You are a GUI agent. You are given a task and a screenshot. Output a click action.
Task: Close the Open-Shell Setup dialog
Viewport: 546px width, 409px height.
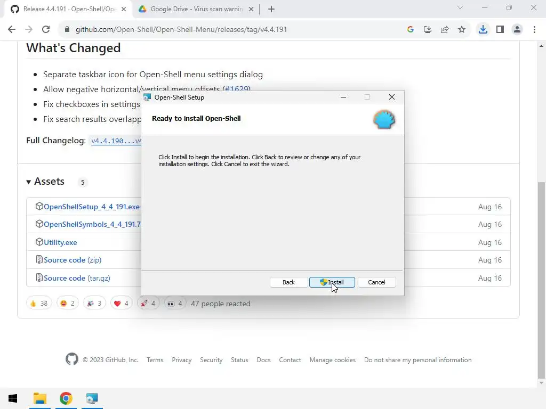392,97
